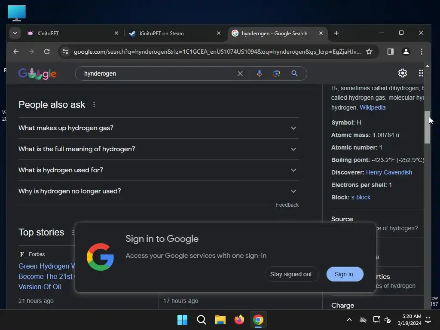Click the Chrome taskbar icon
The width and height of the screenshot is (440, 330).
tap(258, 320)
